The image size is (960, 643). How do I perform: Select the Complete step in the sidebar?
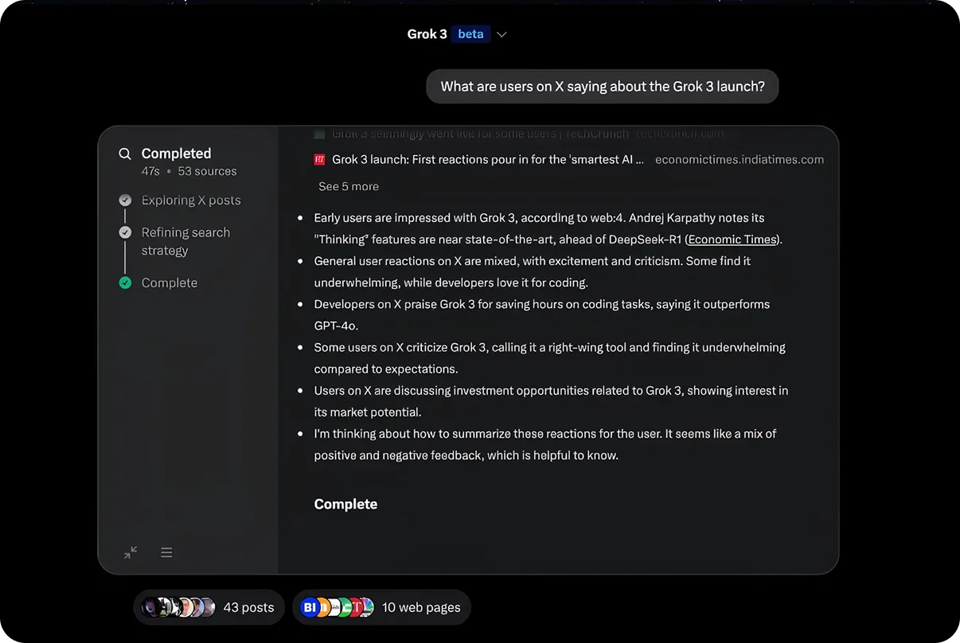click(x=170, y=283)
